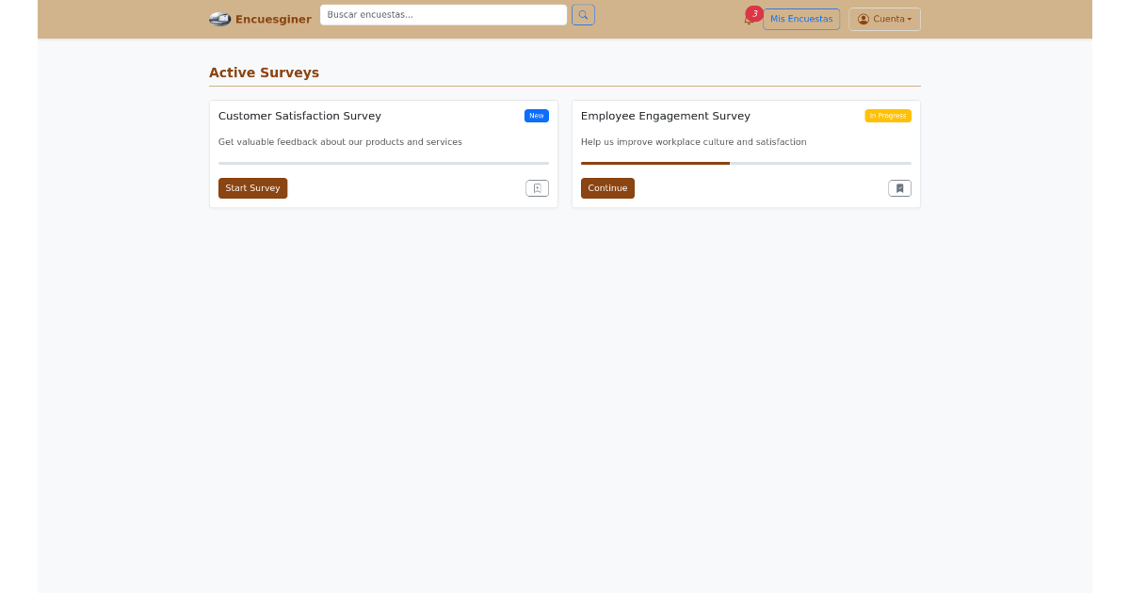Open Mis Encuestas
This screenshot has height=593, width=1130.
[801, 19]
